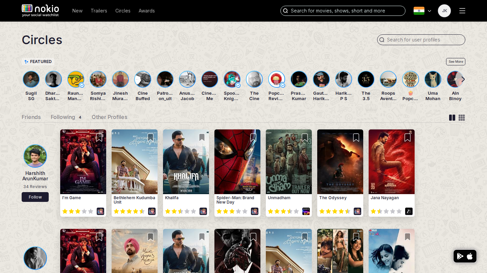Open the Awards menu item
The image size is (487, 273).
(x=147, y=11)
